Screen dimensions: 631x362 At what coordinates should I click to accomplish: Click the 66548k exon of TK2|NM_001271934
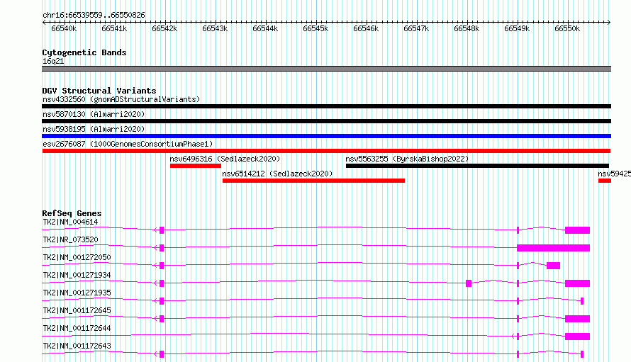(469, 283)
